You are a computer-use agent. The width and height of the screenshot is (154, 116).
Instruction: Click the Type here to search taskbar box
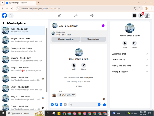point(25,113)
